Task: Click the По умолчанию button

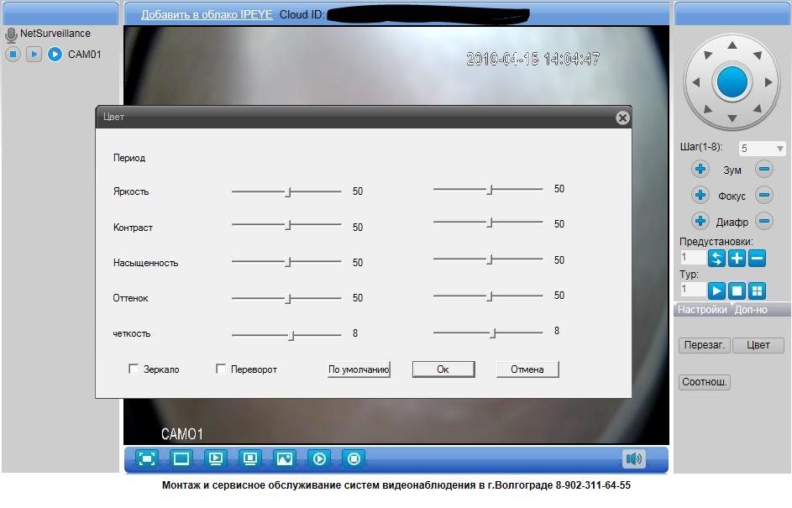Action: (359, 369)
